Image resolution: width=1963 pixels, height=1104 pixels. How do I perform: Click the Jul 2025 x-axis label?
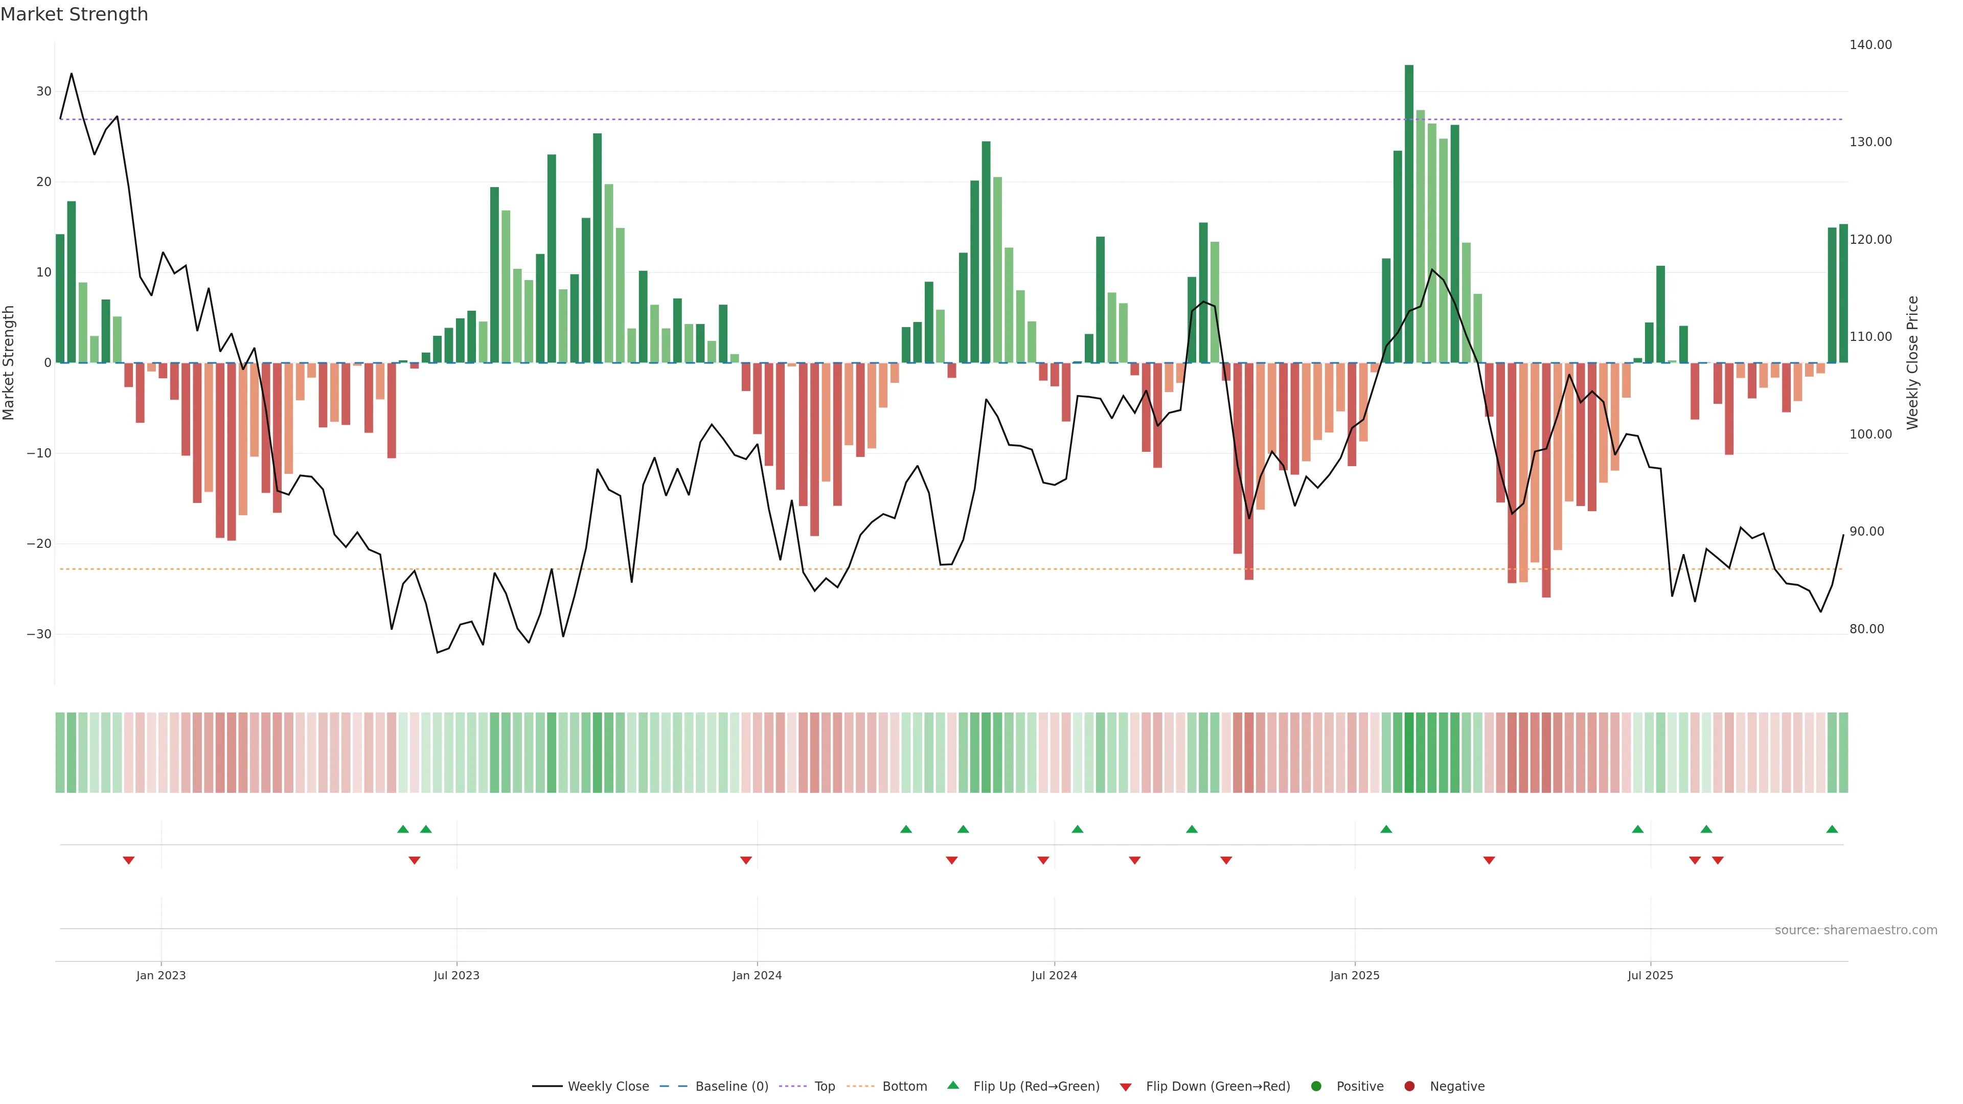point(1650,975)
